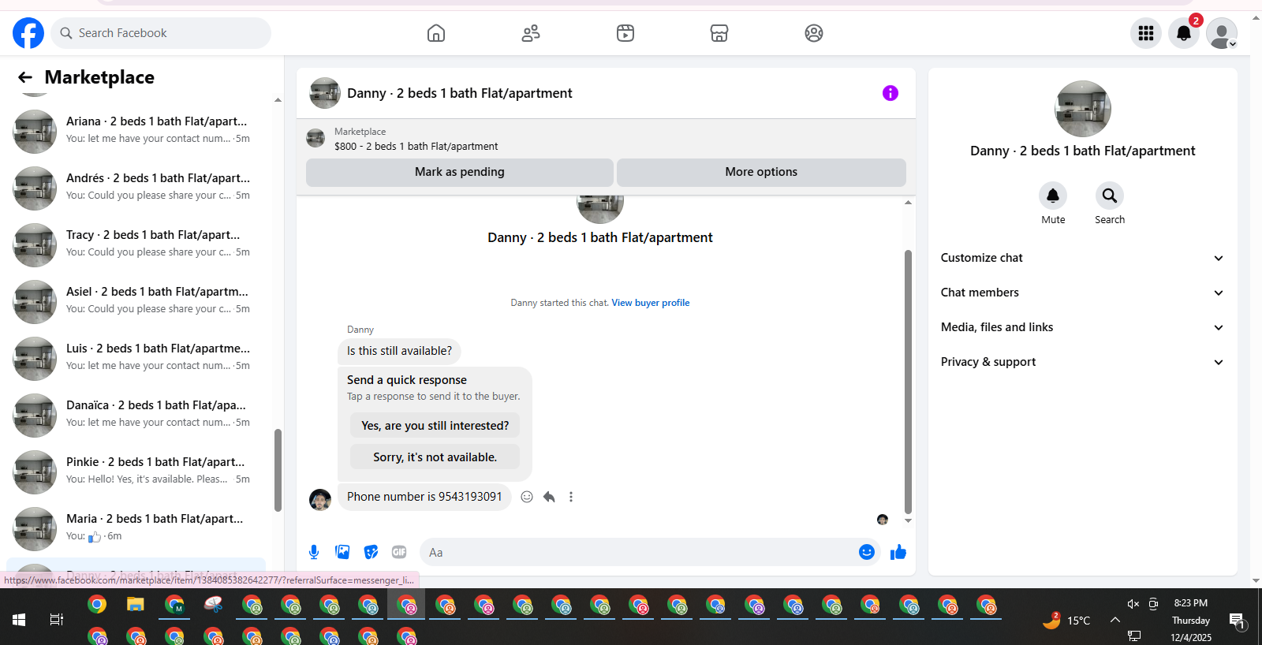
Task: Show hidden system tray icons chevron
Action: (x=1115, y=620)
